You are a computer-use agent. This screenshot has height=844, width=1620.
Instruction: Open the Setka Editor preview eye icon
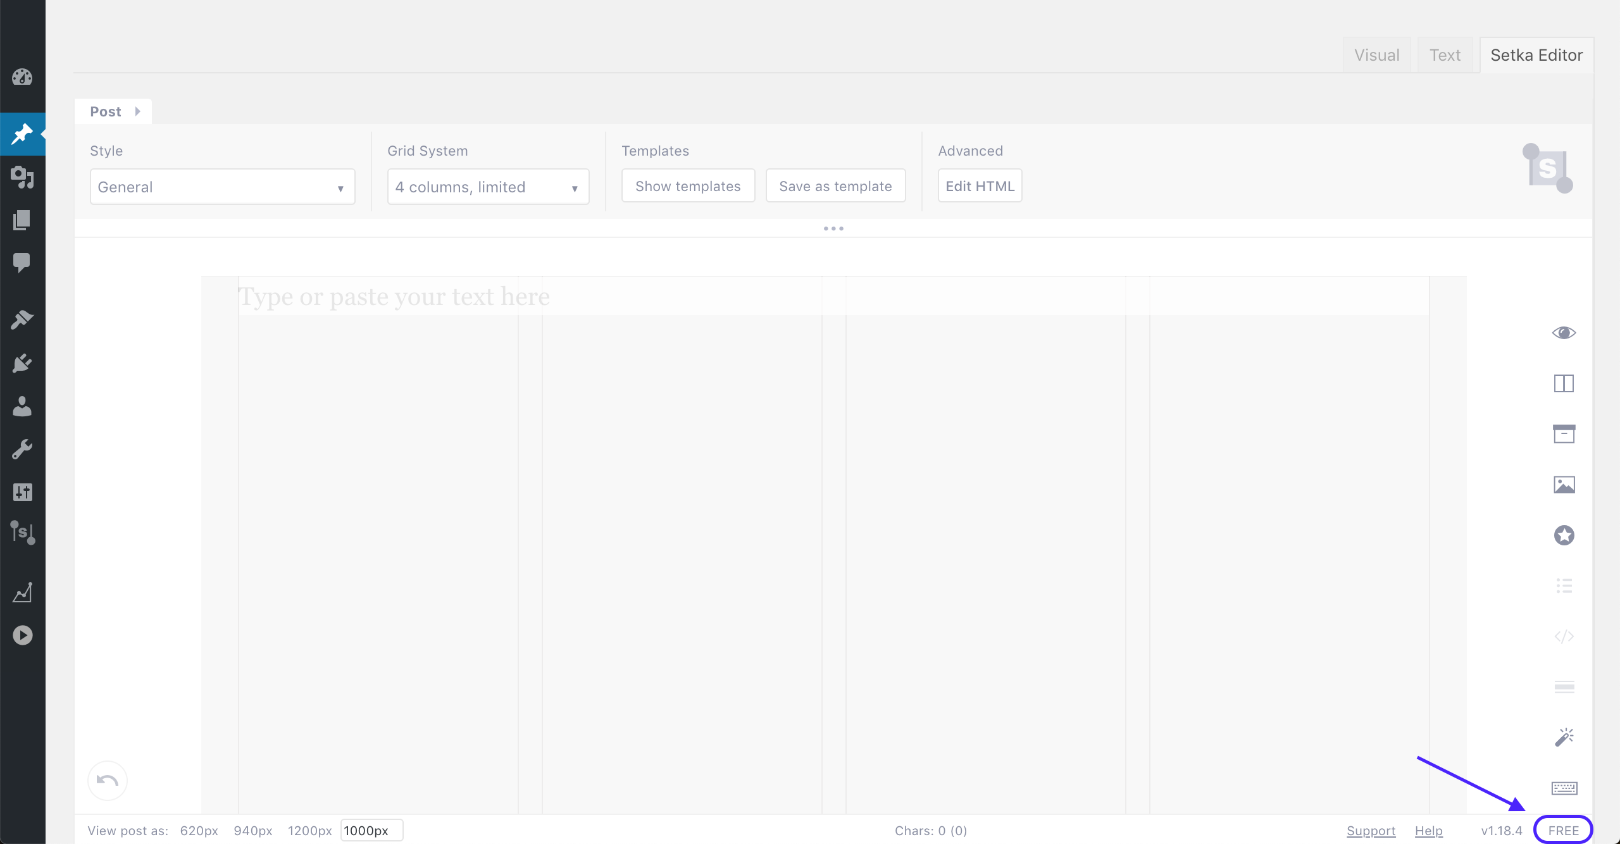(x=1564, y=333)
